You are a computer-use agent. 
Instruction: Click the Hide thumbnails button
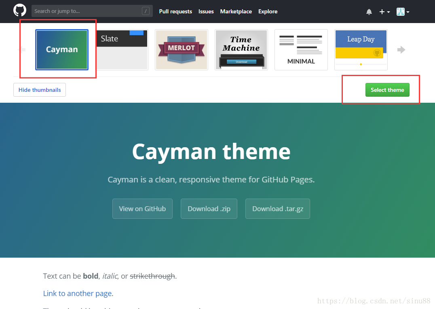(40, 90)
